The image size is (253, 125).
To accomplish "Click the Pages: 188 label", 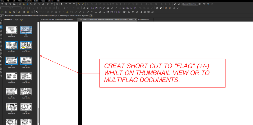I will (85, 16).
